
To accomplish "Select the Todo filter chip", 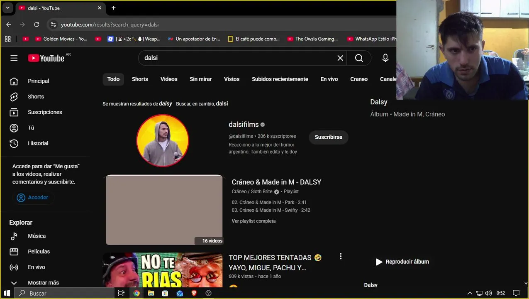I will tap(113, 79).
